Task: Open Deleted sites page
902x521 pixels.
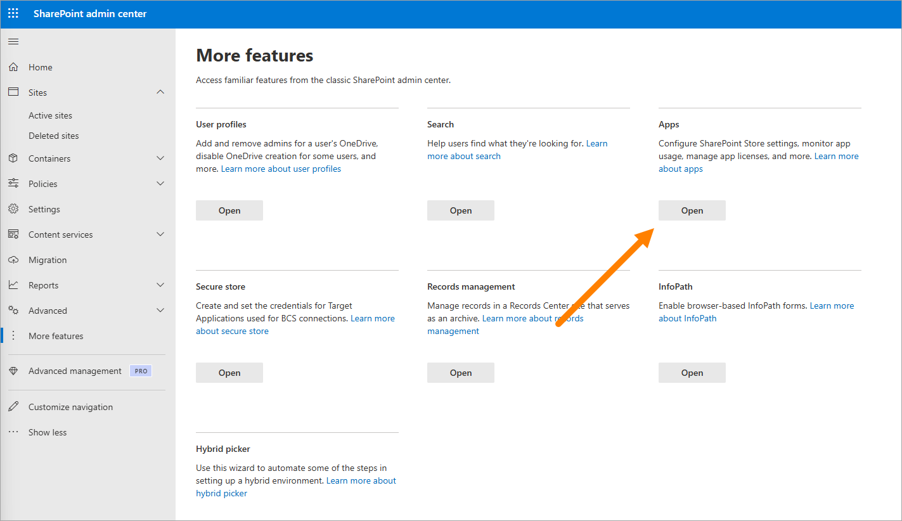Action: click(x=54, y=136)
